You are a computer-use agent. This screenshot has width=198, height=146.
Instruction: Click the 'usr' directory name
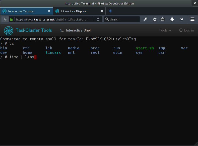(x=162, y=52)
